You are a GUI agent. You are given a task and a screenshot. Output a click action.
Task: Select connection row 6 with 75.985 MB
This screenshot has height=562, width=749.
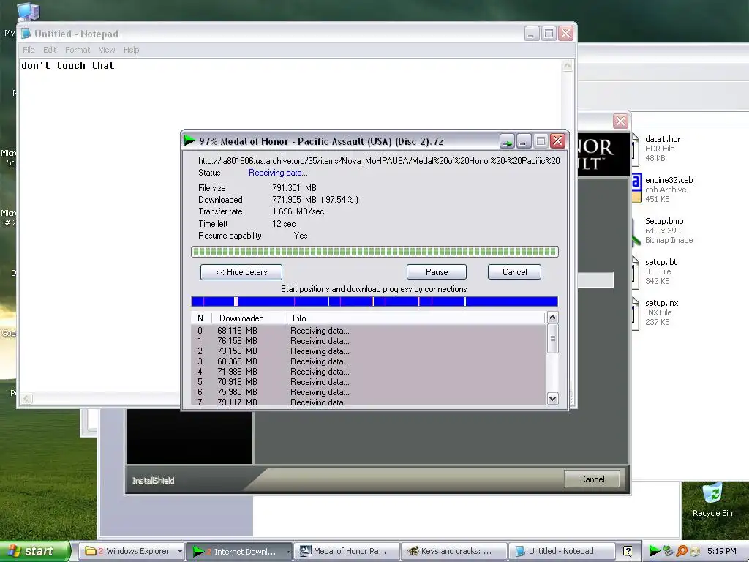(x=369, y=392)
